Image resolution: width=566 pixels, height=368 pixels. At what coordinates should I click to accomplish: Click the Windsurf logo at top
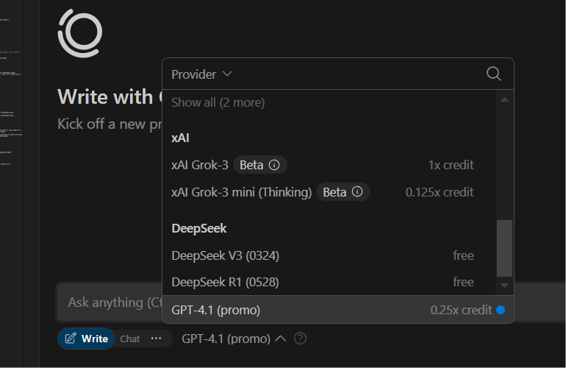79,33
